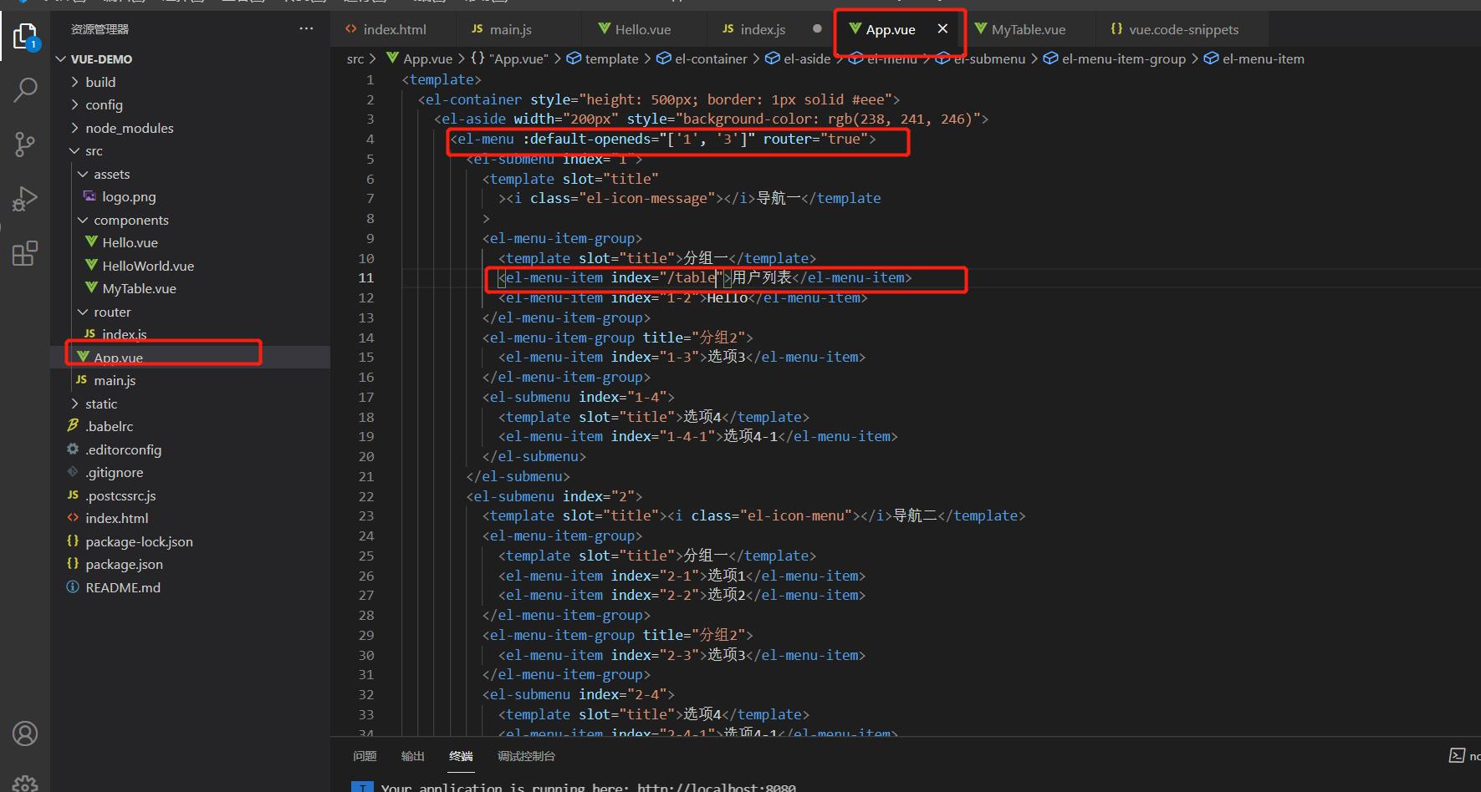Open .postcssrc.js in the file tree
The image size is (1481, 792).
point(120,495)
